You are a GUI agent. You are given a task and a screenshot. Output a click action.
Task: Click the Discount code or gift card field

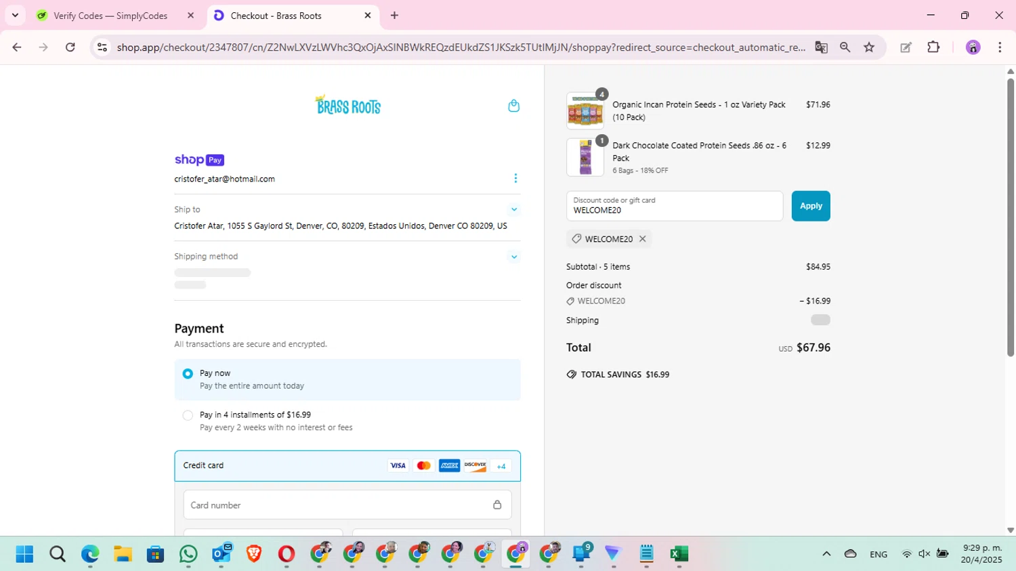[x=675, y=206]
